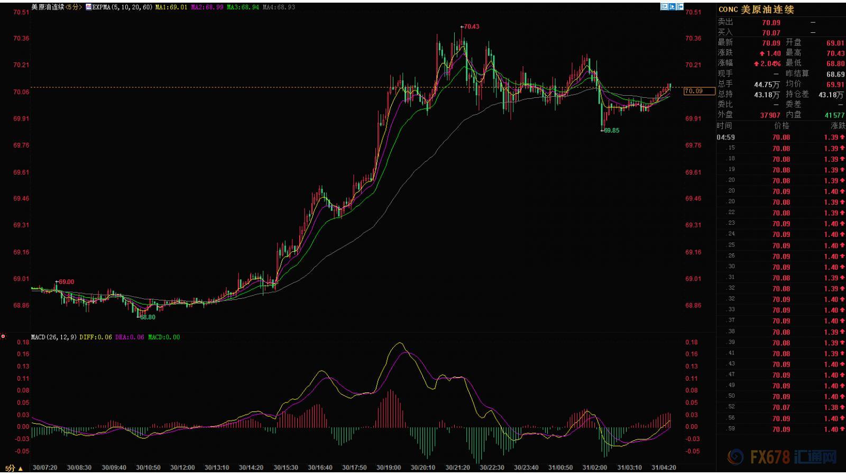
Task: Click the 时间 column header in trades list
Action: pos(724,126)
